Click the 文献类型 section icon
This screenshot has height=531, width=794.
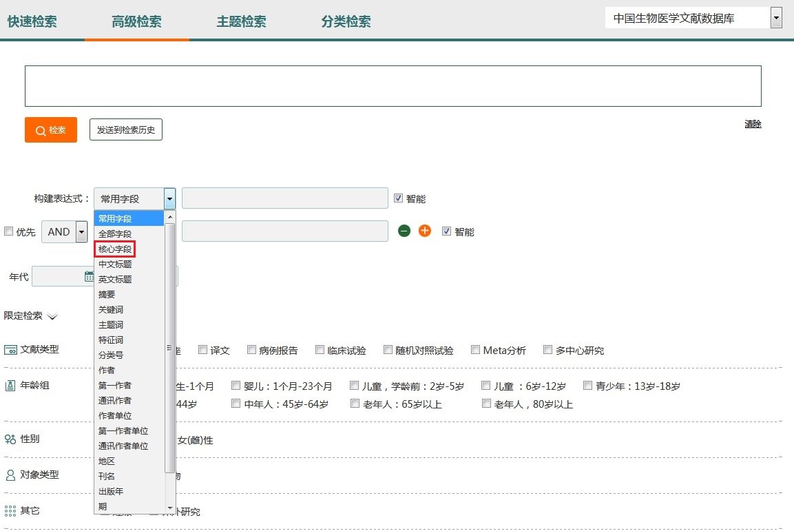10,350
